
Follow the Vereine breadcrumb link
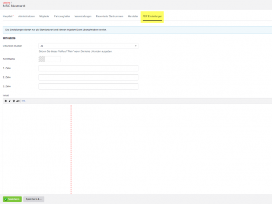[x=6, y=3]
